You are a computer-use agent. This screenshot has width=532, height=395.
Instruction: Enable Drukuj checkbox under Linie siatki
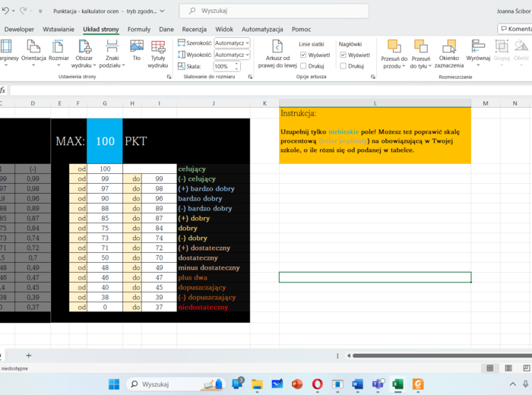pyautogui.click(x=304, y=66)
